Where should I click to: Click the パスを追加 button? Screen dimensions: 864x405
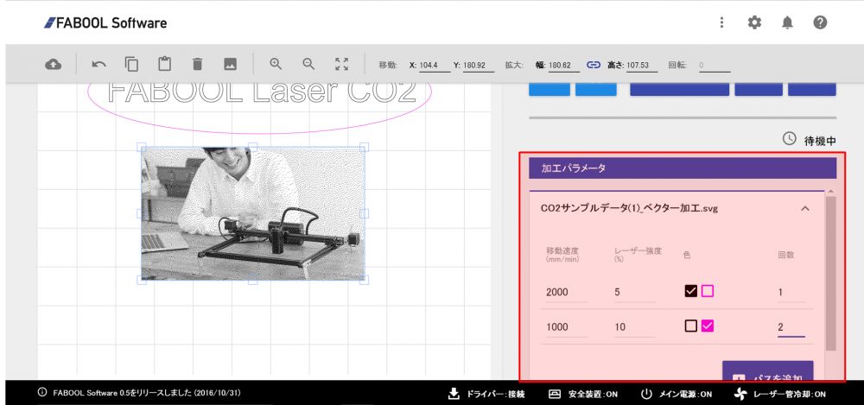[x=767, y=372]
